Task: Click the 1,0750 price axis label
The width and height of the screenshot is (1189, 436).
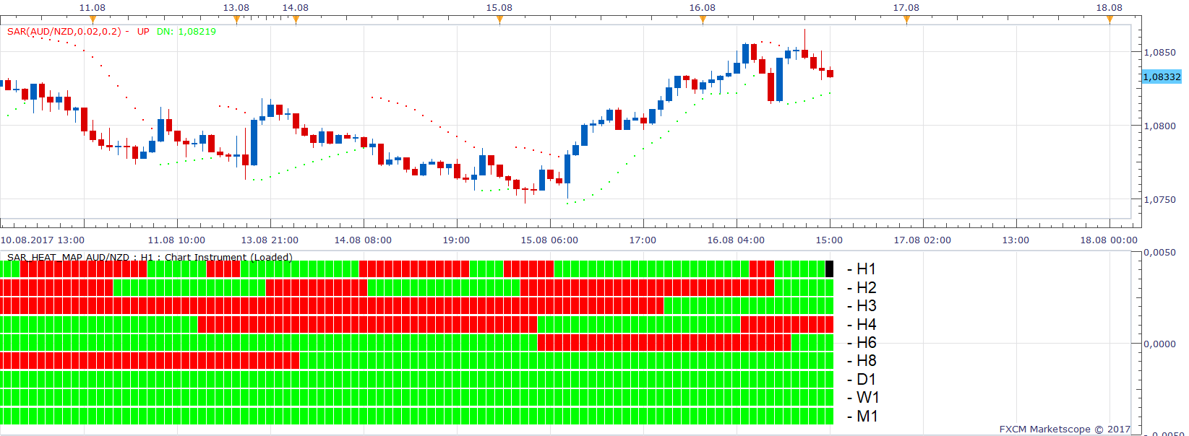Action: (x=1159, y=200)
